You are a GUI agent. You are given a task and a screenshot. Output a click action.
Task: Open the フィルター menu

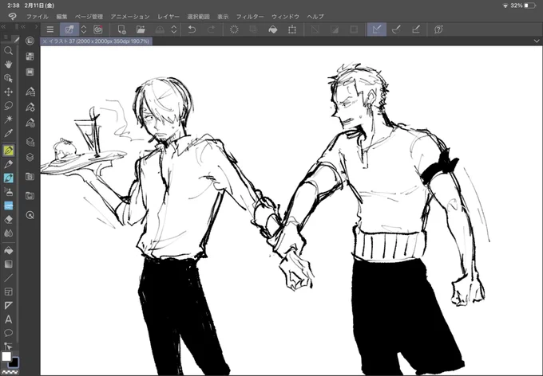click(250, 16)
